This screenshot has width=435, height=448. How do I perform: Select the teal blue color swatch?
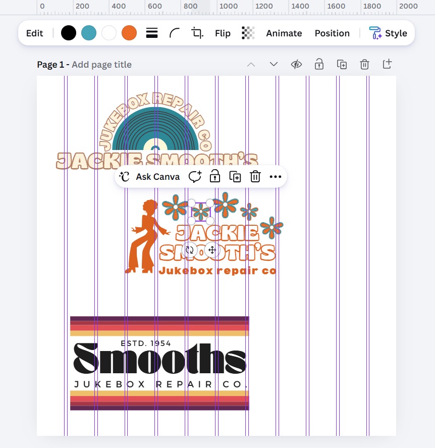pyautogui.click(x=89, y=33)
